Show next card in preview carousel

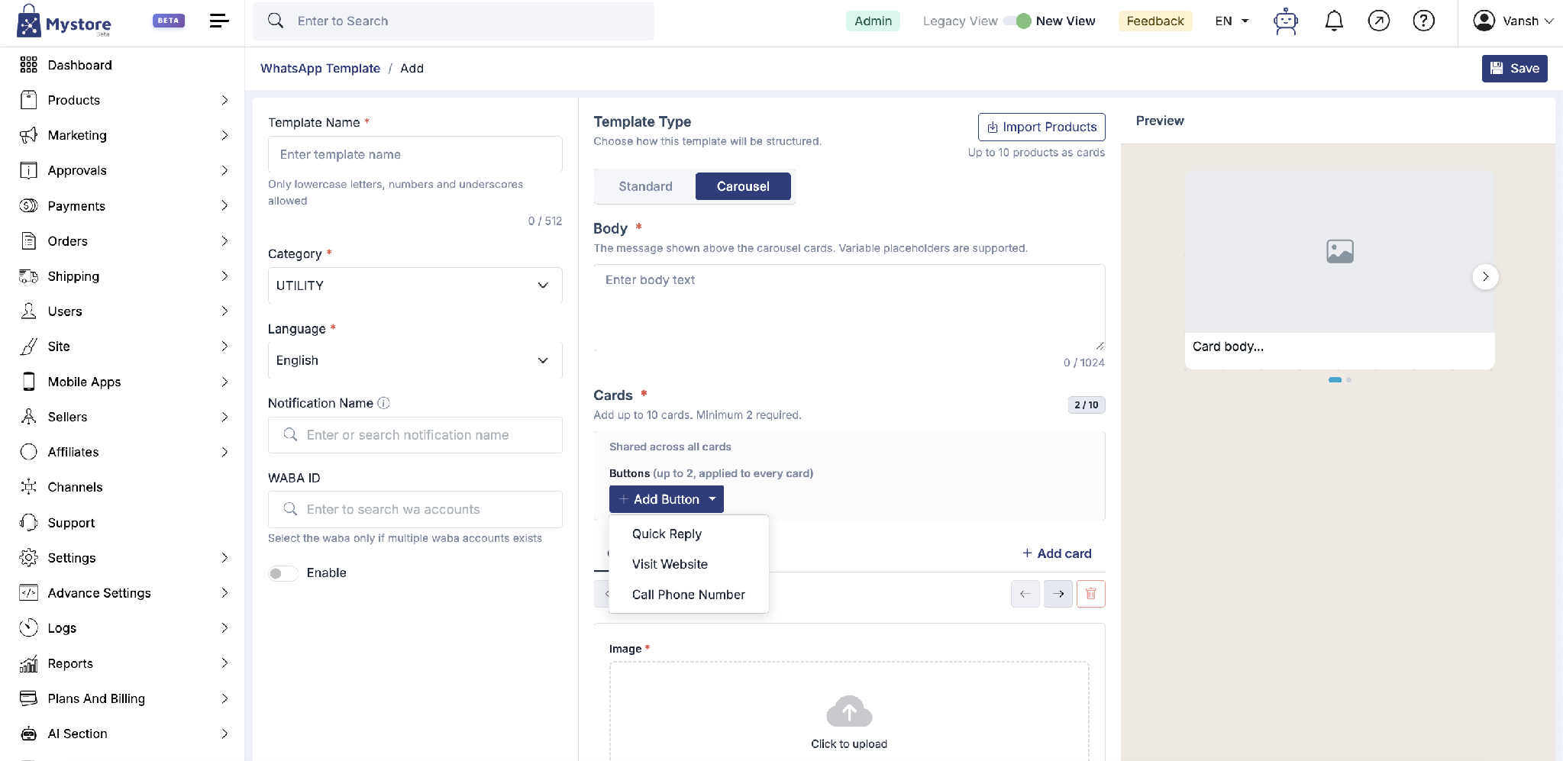coord(1485,276)
